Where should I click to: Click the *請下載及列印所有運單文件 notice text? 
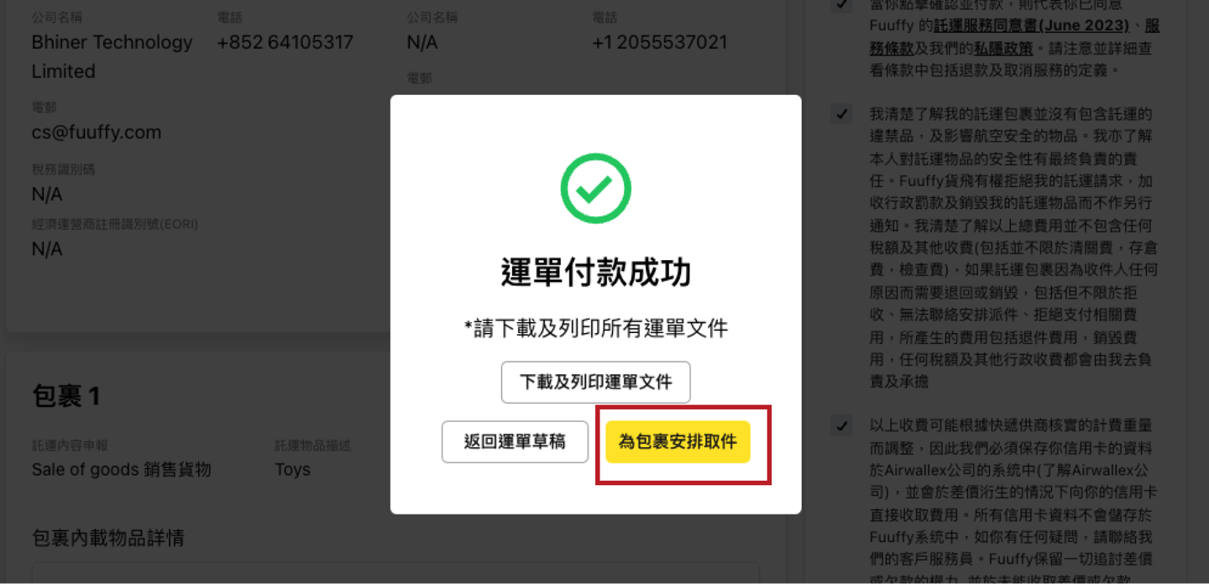[596, 329]
